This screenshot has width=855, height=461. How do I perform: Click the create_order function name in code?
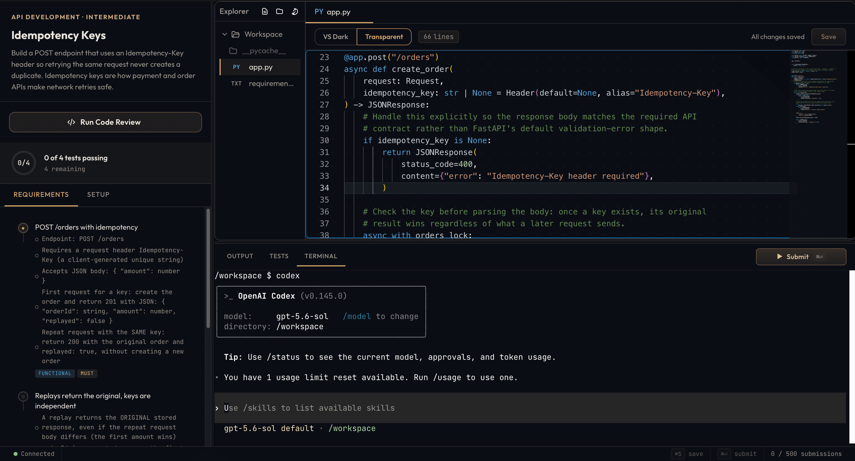(x=420, y=69)
